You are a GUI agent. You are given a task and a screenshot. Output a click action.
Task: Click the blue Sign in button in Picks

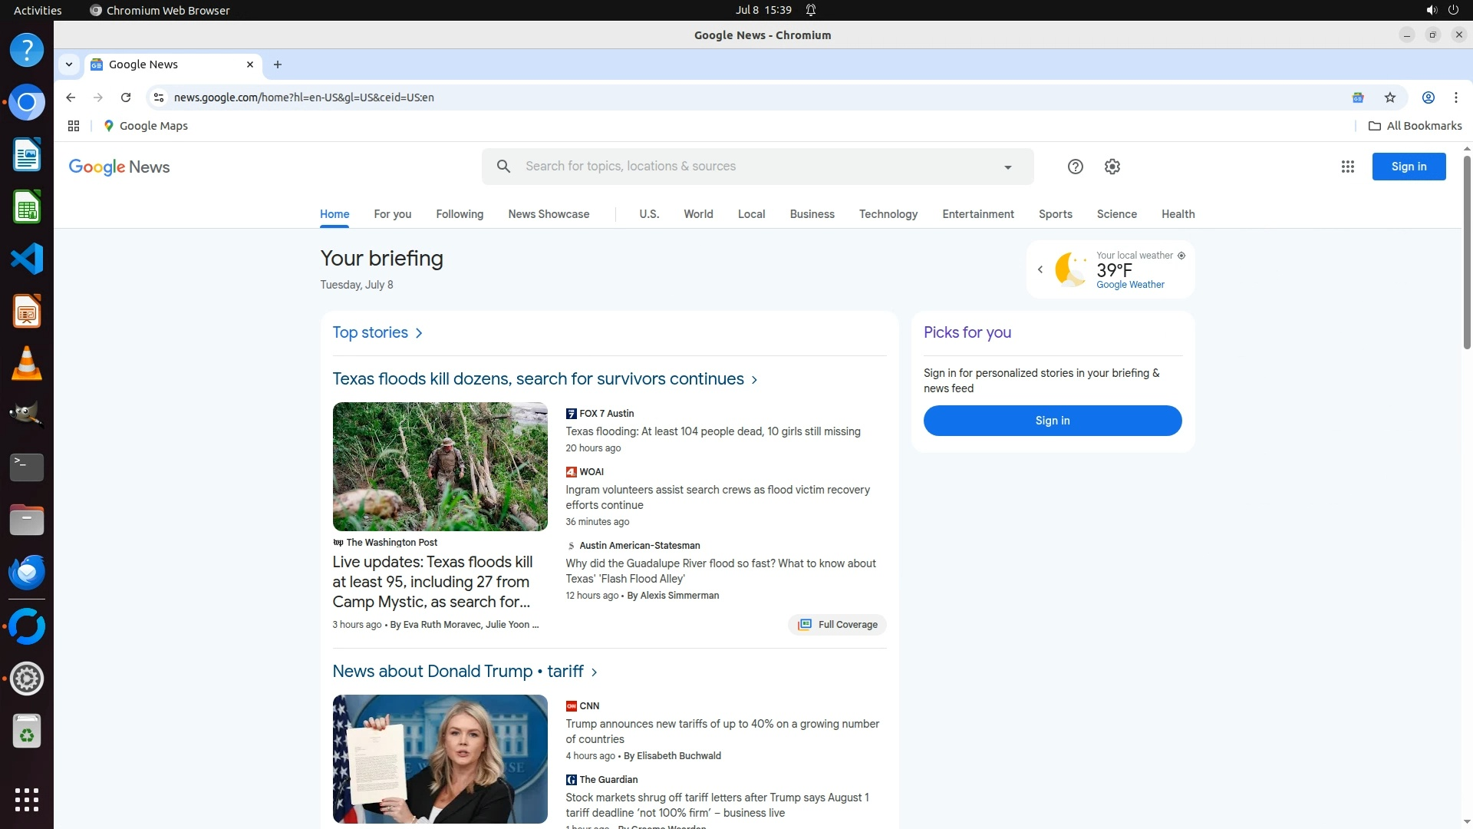coord(1052,421)
